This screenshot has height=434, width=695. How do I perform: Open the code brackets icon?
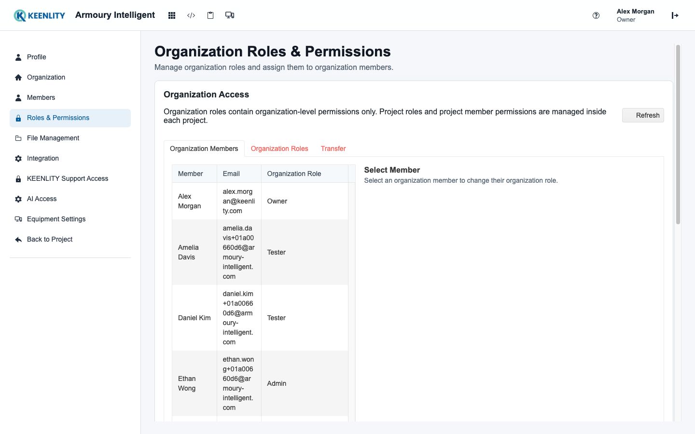pos(191,15)
